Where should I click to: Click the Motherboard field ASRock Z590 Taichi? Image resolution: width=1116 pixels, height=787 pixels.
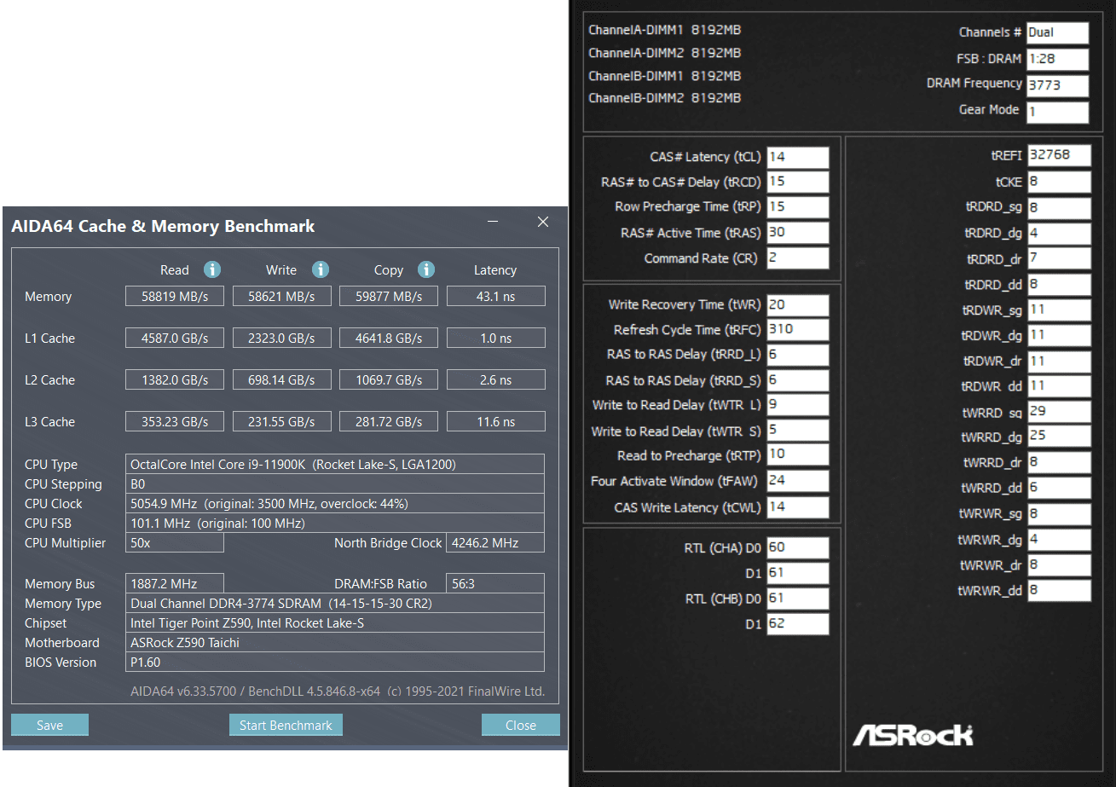point(335,642)
